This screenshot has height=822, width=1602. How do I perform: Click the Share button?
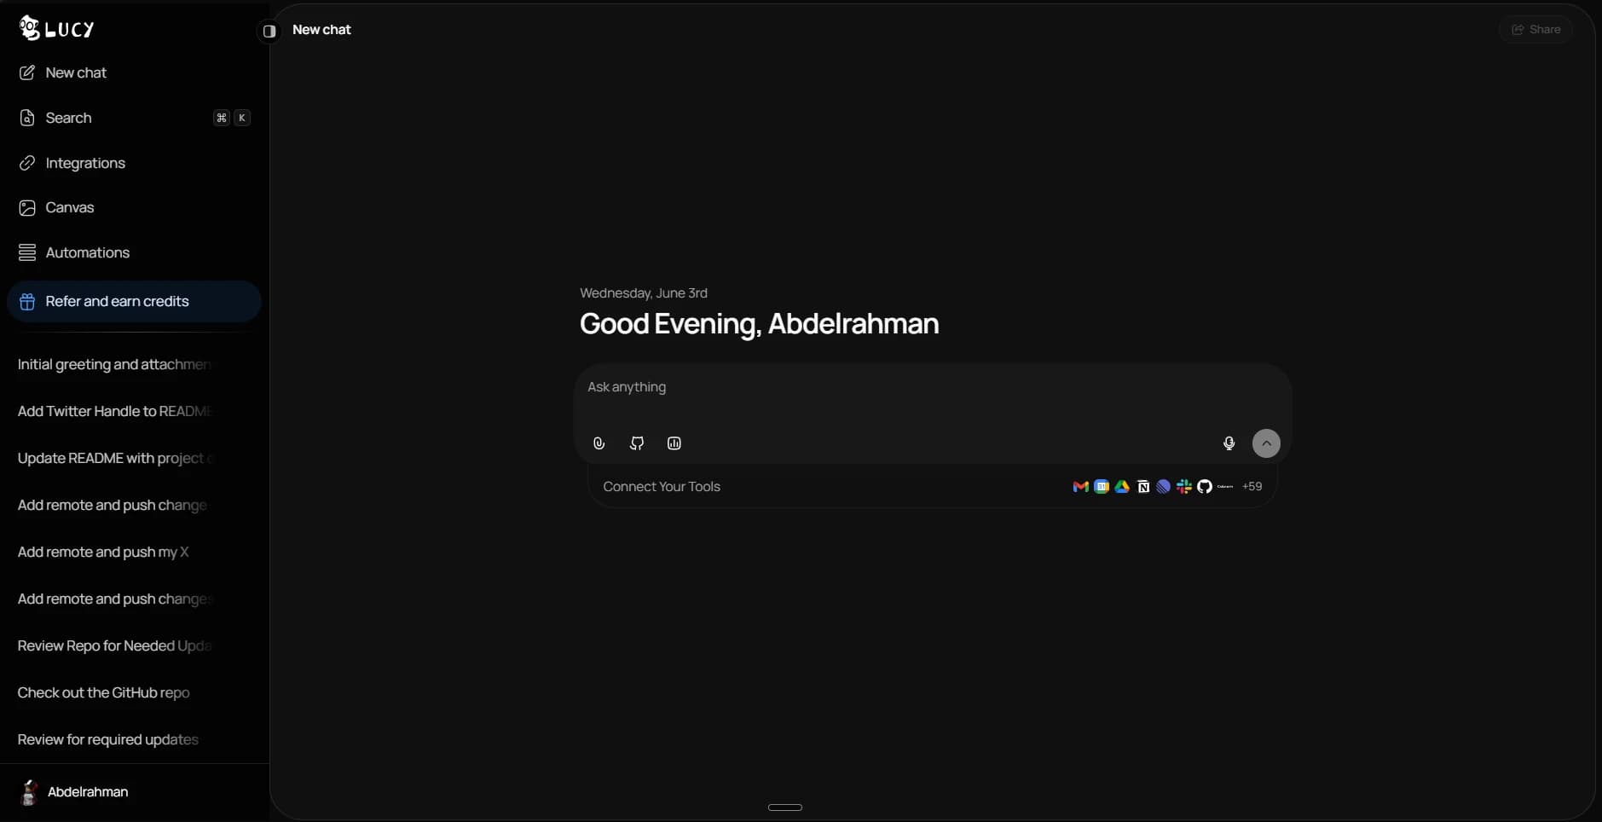pyautogui.click(x=1535, y=30)
